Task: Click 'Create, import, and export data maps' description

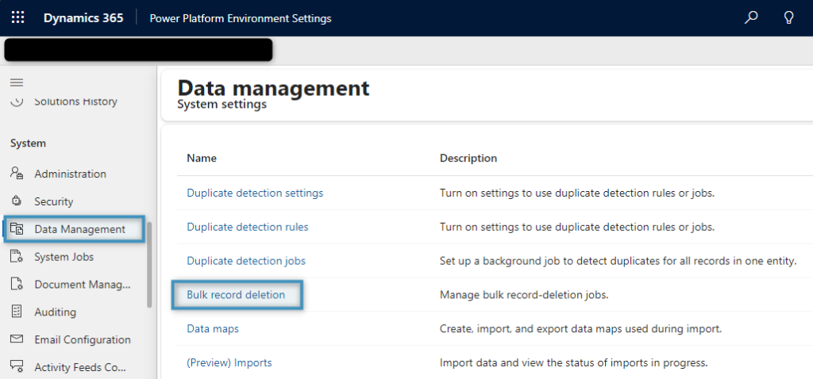Action: coord(580,329)
